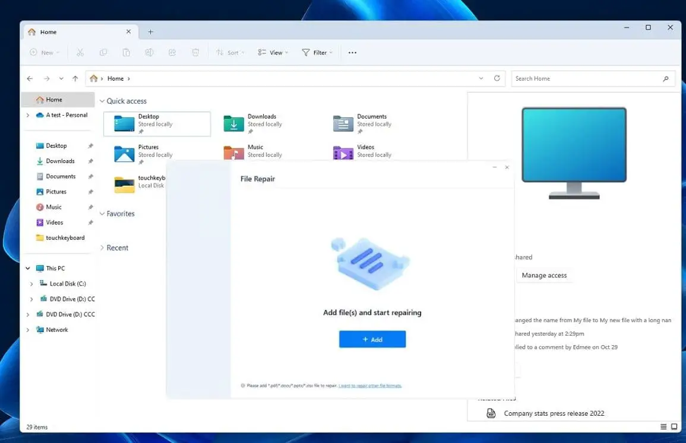The height and width of the screenshot is (443, 686).
Task: Open the View dropdown menu
Action: click(x=273, y=52)
